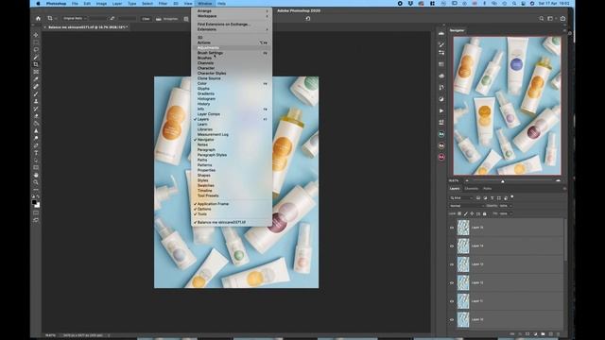Viewport: 605px width, 340px height.
Task: Select the Horizontal Type tool
Action: coord(36,153)
